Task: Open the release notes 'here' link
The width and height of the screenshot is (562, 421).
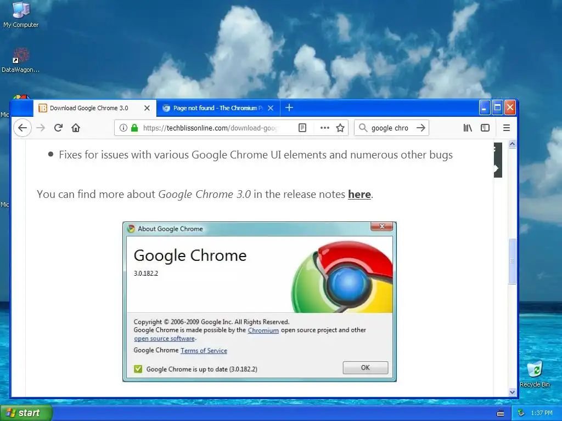Action: tap(359, 194)
